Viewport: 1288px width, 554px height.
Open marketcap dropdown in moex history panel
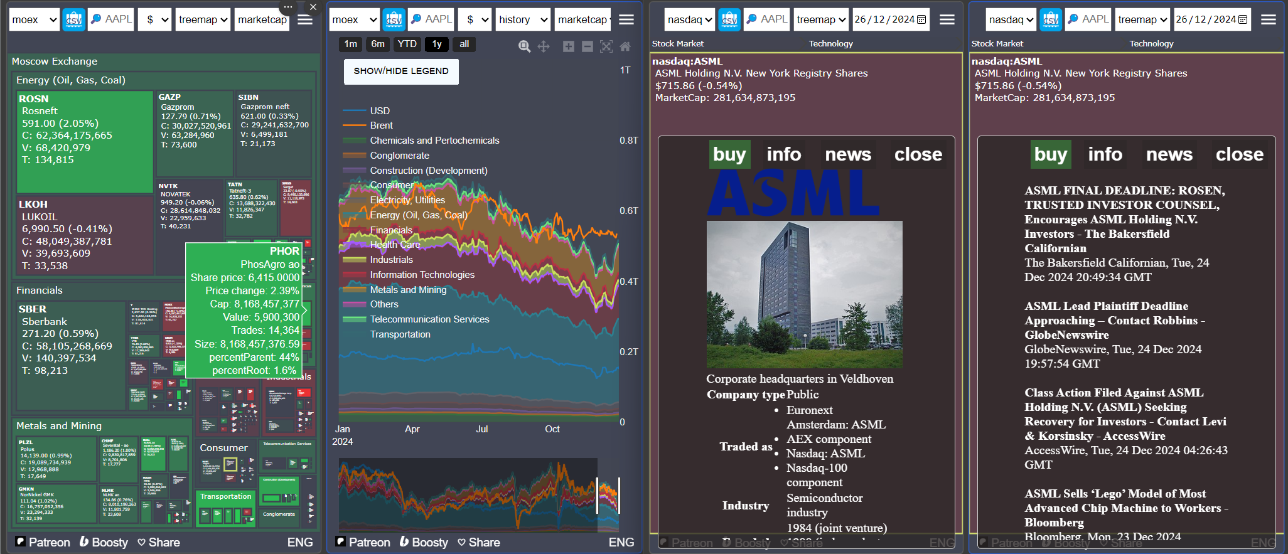582,19
